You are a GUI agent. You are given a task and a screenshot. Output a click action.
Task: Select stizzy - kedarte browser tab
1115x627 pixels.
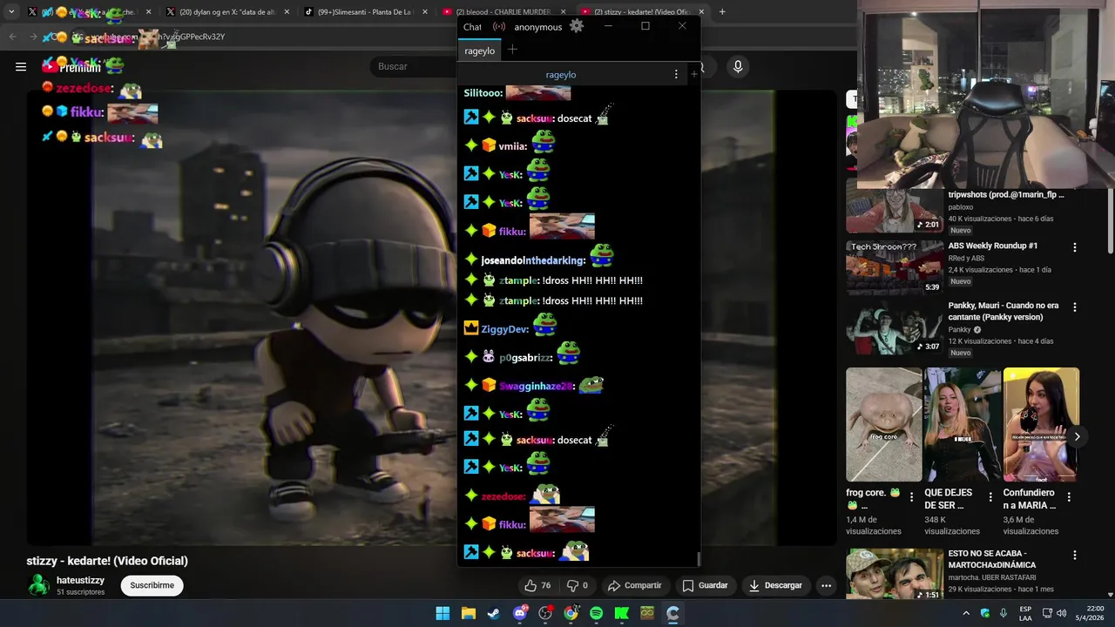[x=643, y=12]
